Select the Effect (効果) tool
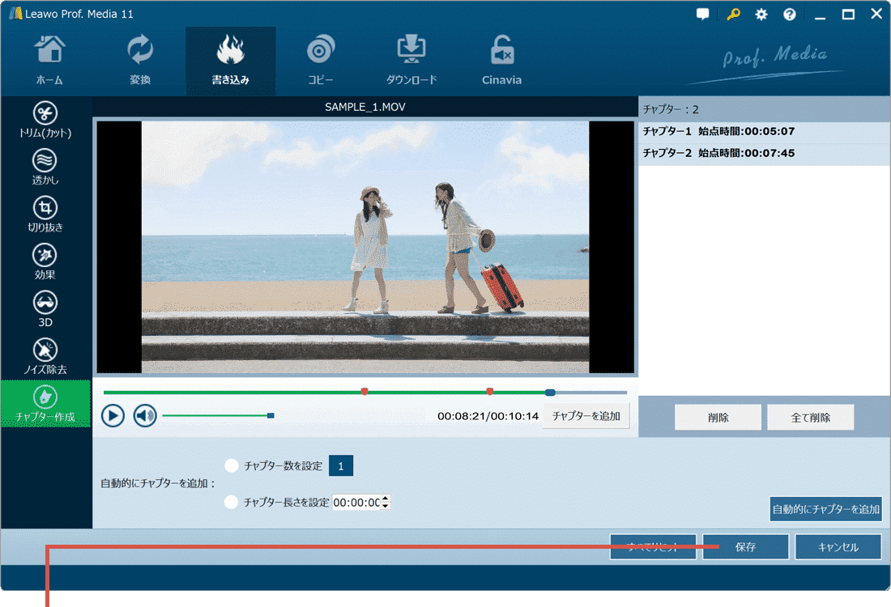Viewport: 891px width, 607px height. (x=45, y=261)
